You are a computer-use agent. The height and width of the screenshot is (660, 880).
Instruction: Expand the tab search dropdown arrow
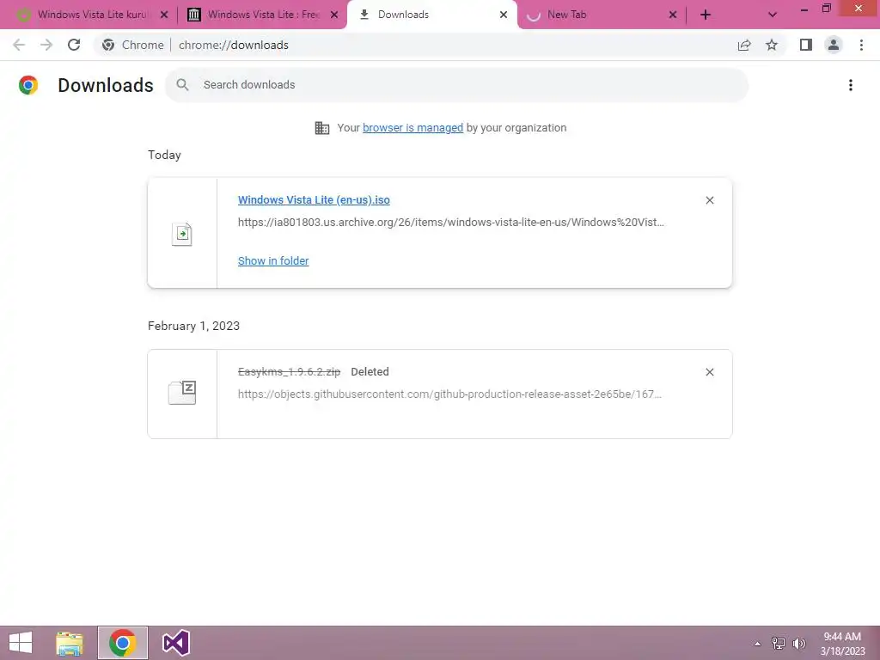point(773,15)
